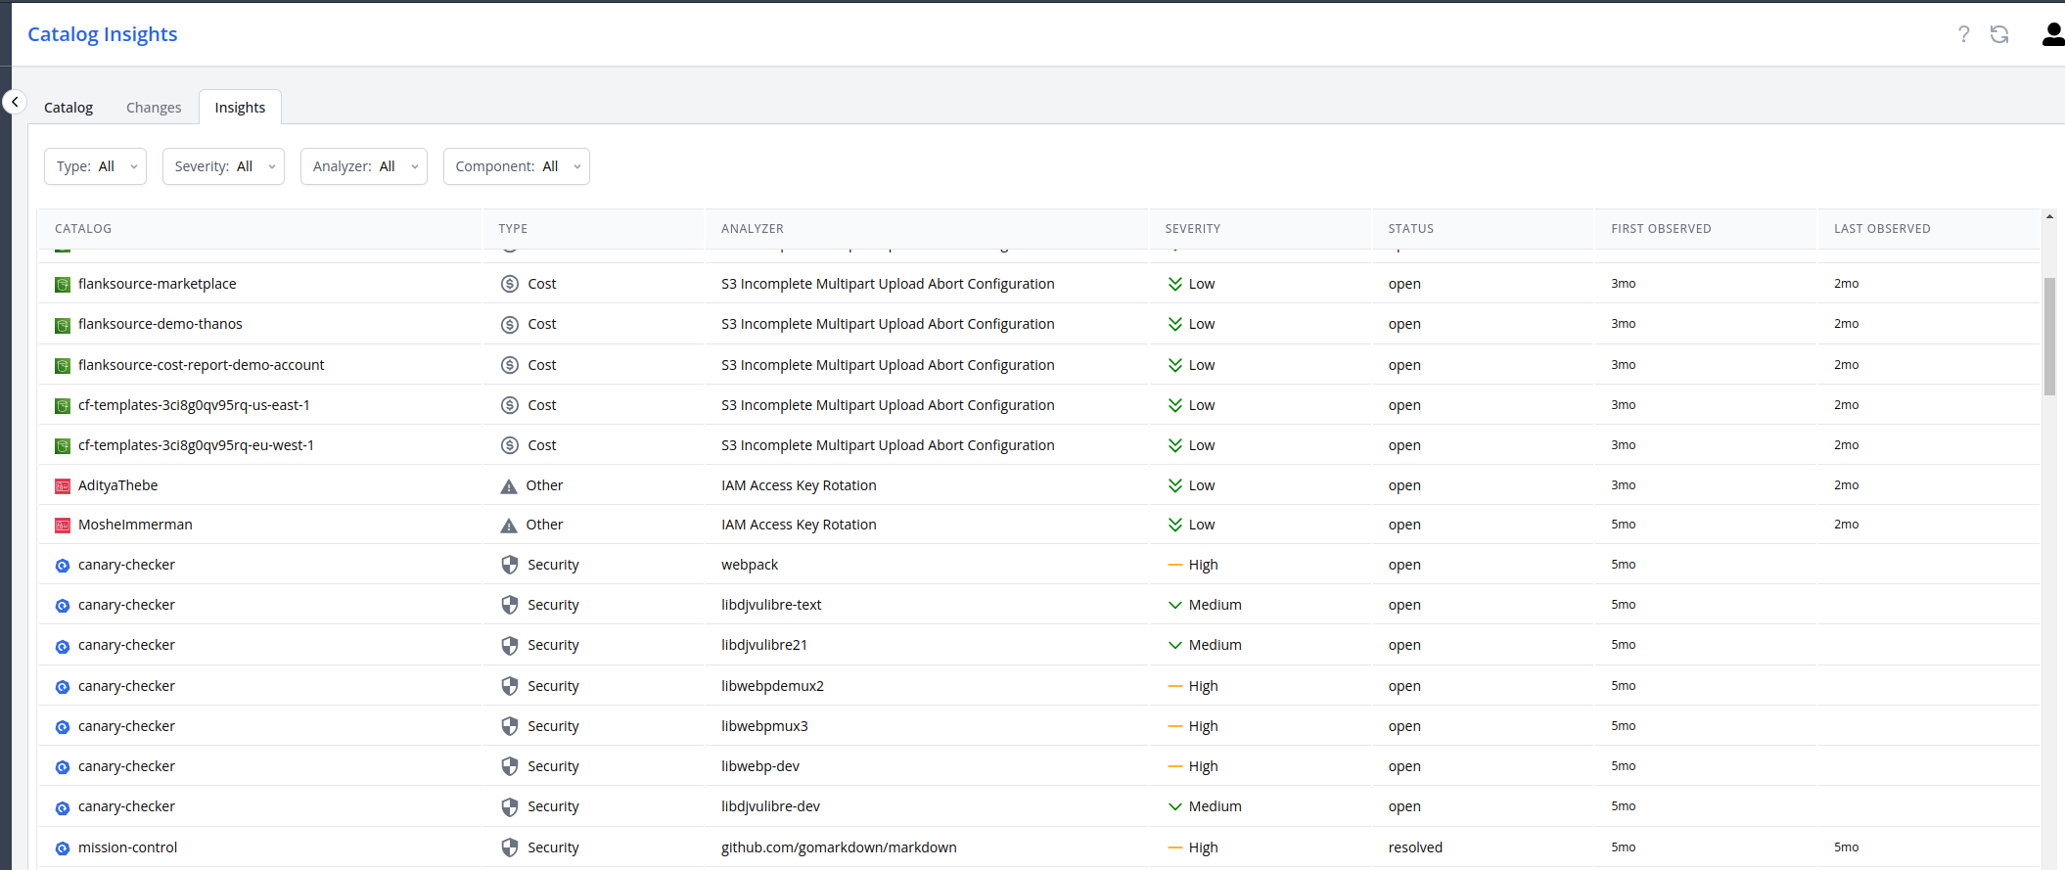The width and height of the screenshot is (2065, 870).
Task: Click the IAM user icon beside AdityaThebe
Action: [63, 486]
